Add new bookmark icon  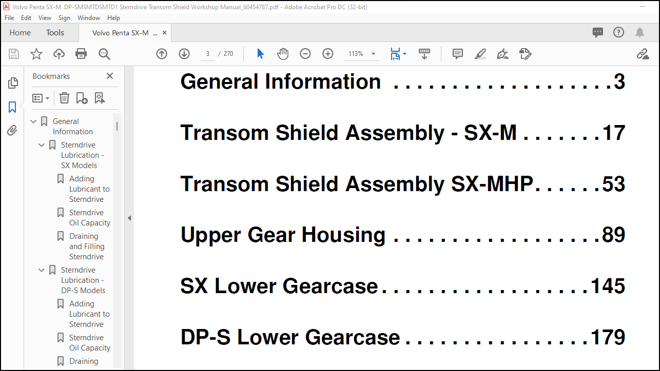(x=82, y=98)
